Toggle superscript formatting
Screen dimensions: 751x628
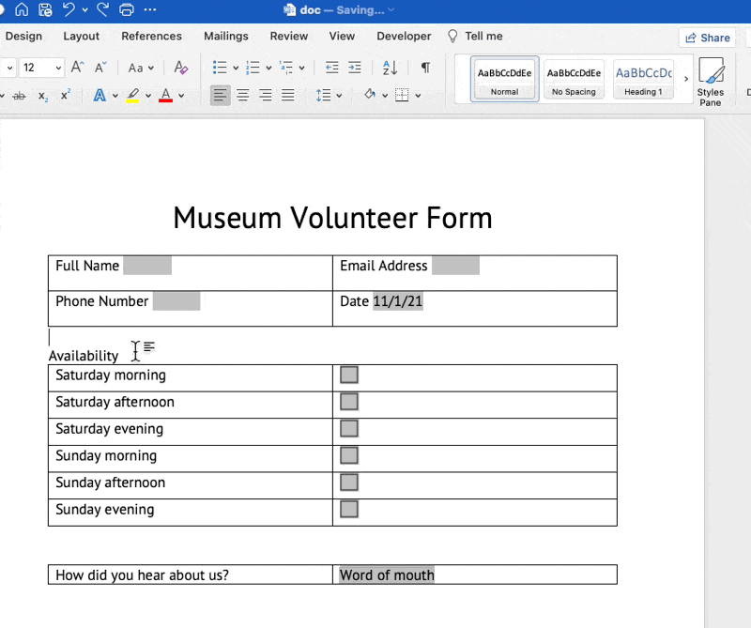click(64, 95)
